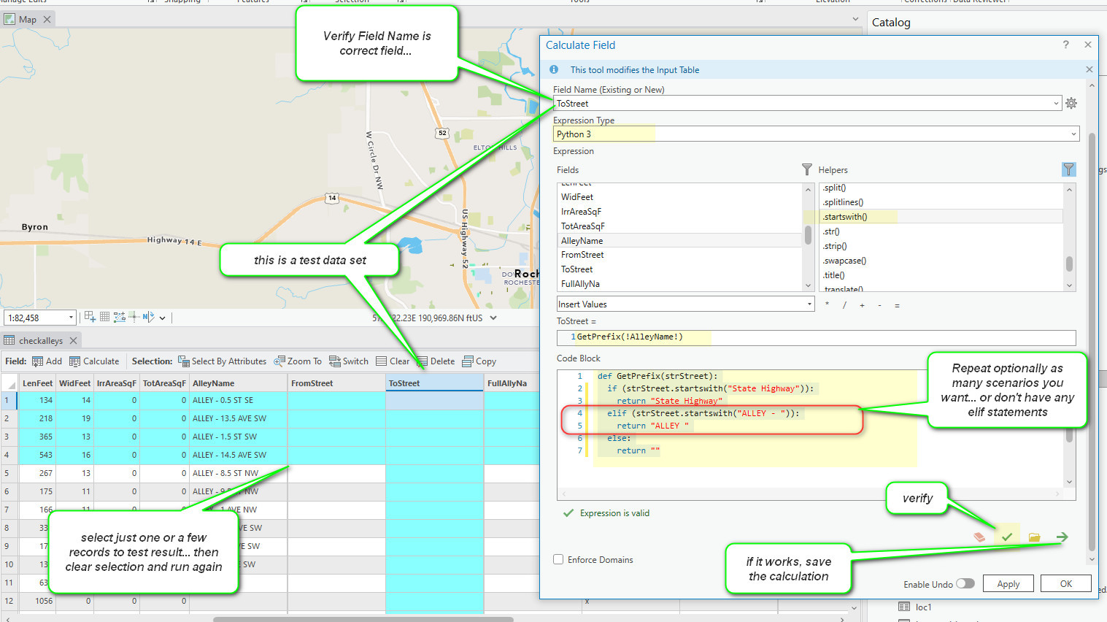Select the Map view tab
Screen dimensions: 1107x622
pos(27,20)
